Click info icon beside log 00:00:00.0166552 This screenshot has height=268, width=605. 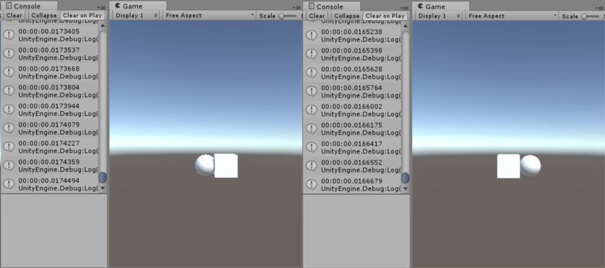pyautogui.click(x=311, y=165)
